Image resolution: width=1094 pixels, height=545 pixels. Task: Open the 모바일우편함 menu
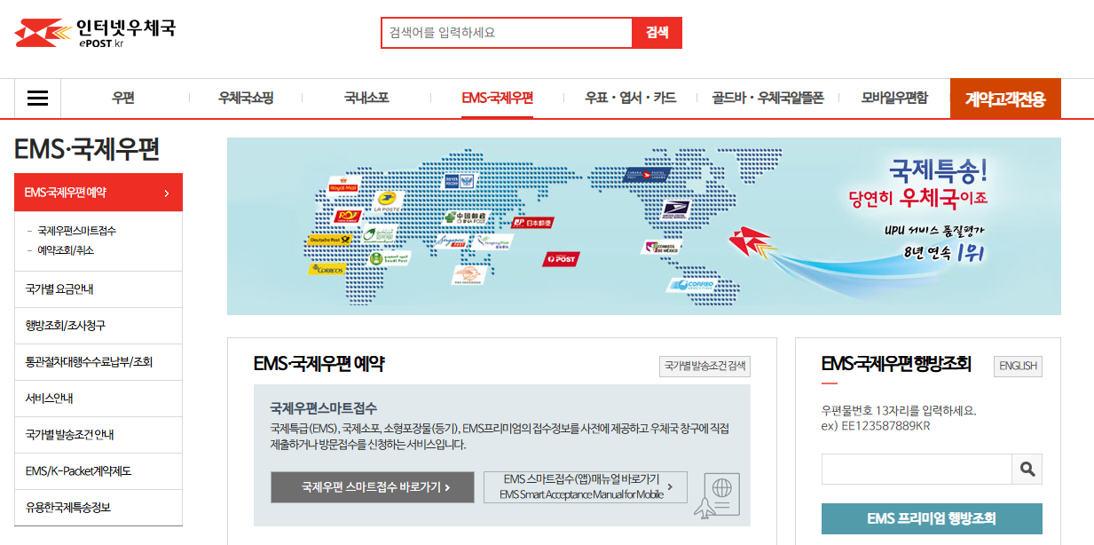click(x=893, y=99)
